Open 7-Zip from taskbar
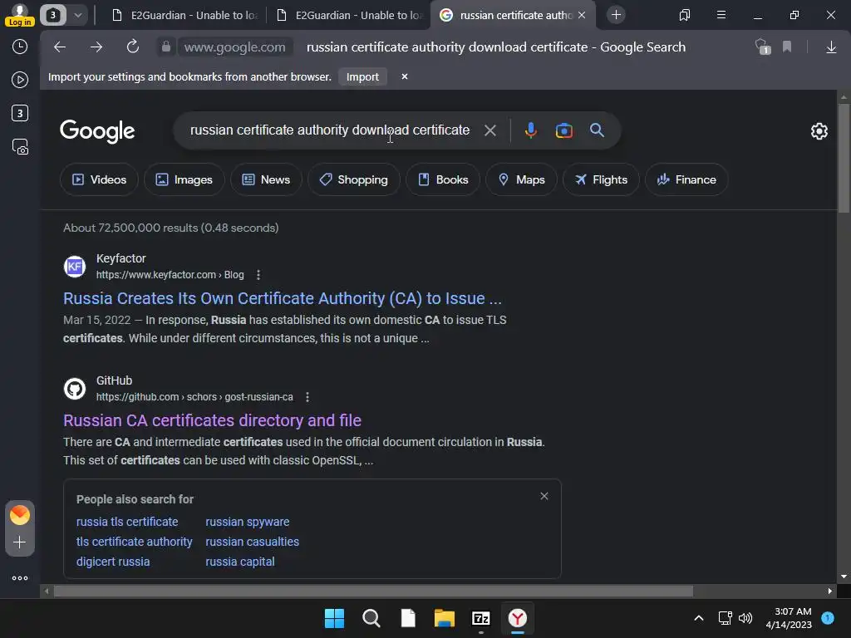Image resolution: width=851 pixels, height=638 pixels. [x=481, y=618]
